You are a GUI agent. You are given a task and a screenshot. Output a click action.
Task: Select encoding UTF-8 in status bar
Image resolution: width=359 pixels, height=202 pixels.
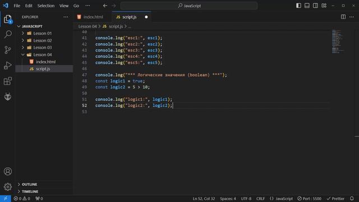[246, 199]
